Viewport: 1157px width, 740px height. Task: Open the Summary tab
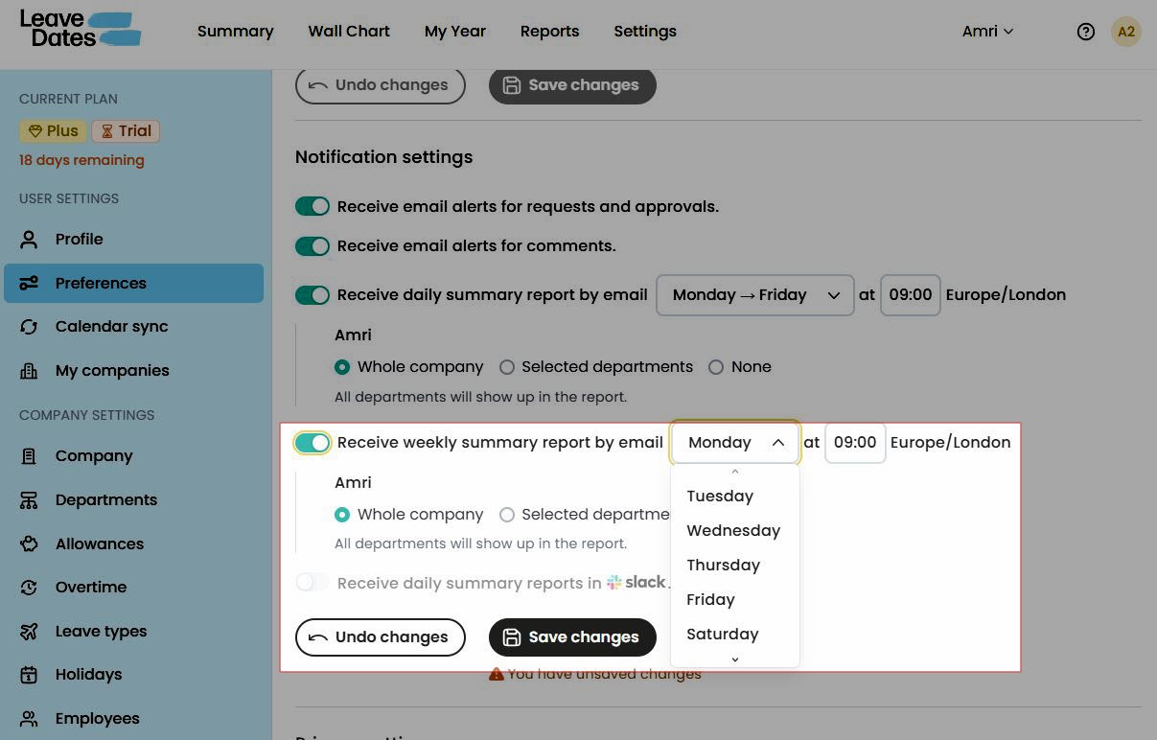(x=236, y=32)
